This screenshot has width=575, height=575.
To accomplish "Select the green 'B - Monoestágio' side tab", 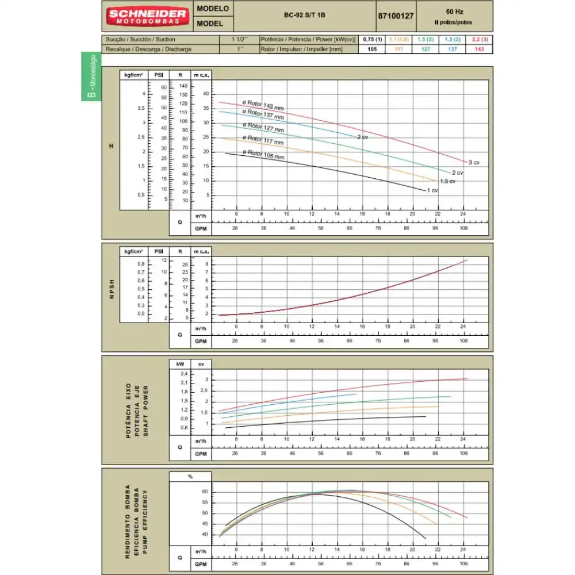I will pyautogui.click(x=91, y=76).
